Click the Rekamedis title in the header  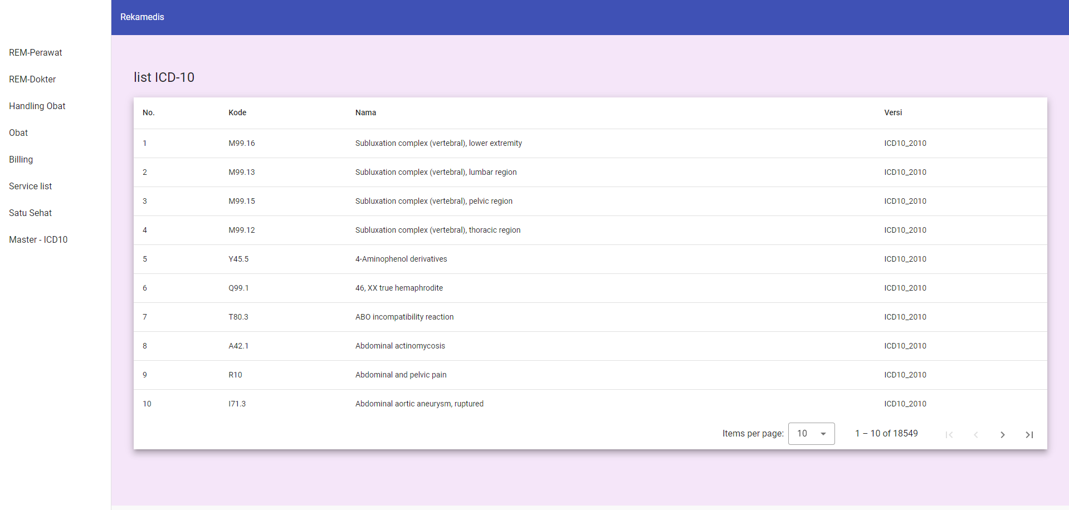point(142,17)
